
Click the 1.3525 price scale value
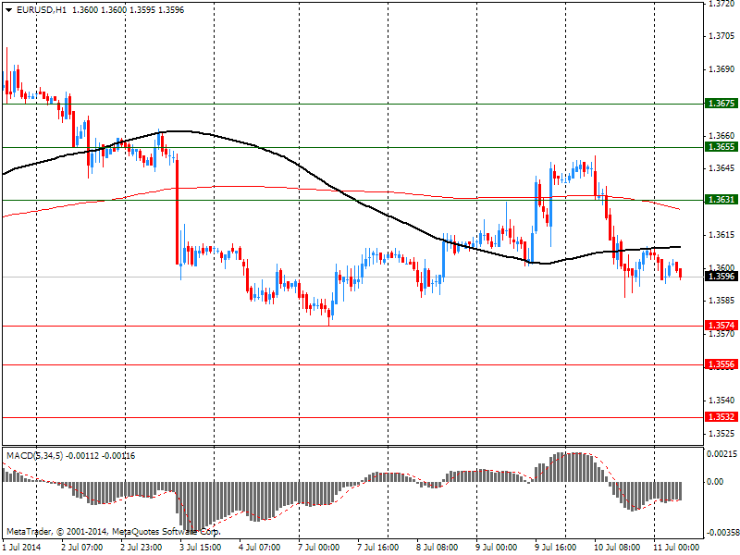click(721, 433)
